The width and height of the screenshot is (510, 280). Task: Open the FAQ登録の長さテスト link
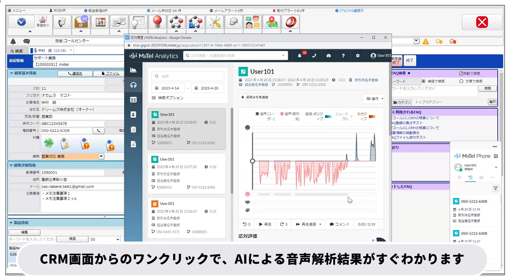407,123
